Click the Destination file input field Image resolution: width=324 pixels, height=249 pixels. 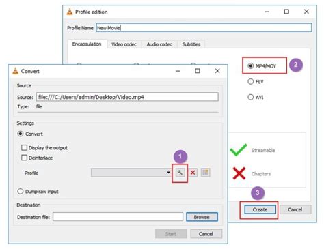pyautogui.click(x=118, y=217)
